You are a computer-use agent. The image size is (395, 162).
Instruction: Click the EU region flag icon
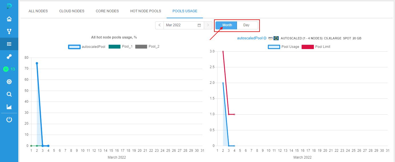point(276,38)
